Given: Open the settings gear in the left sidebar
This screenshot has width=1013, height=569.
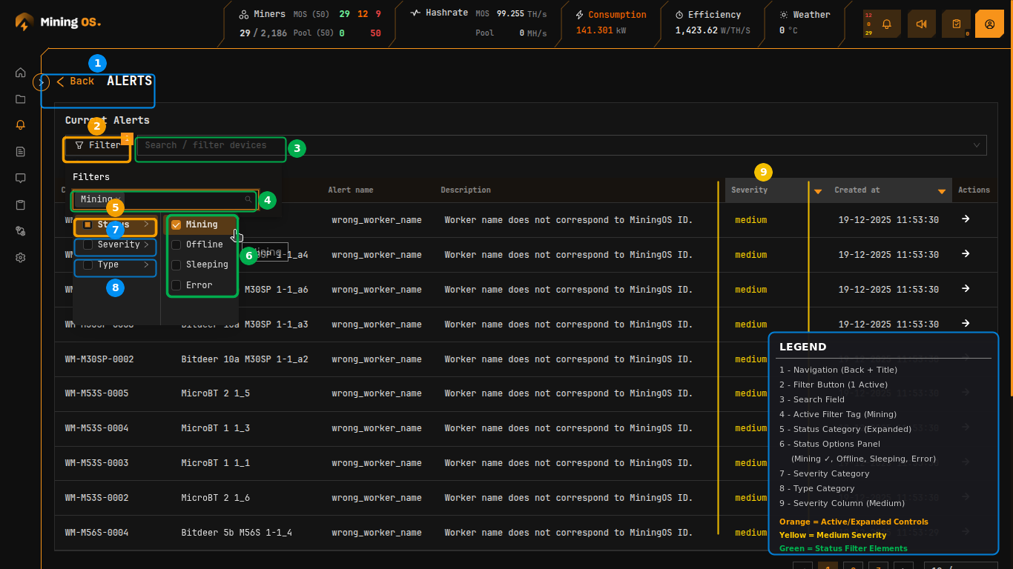Looking at the screenshot, I should (21, 258).
